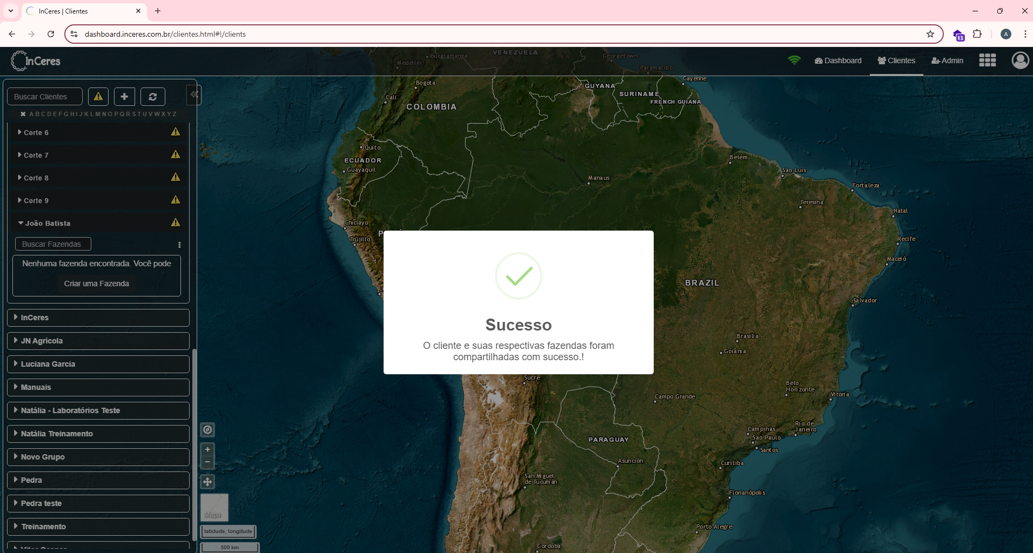The height and width of the screenshot is (553, 1033).
Task: Click the warning icon on João Batista row
Action: 176,222
